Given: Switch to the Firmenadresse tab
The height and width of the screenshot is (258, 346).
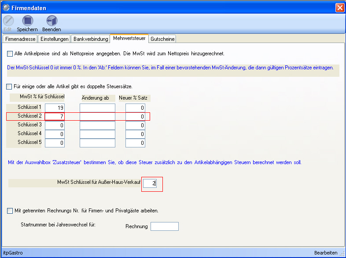Looking at the screenshot, I should click(x=20, y=39).
